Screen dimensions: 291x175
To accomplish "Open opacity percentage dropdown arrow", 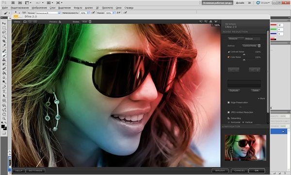I will (x=88, y=13).
